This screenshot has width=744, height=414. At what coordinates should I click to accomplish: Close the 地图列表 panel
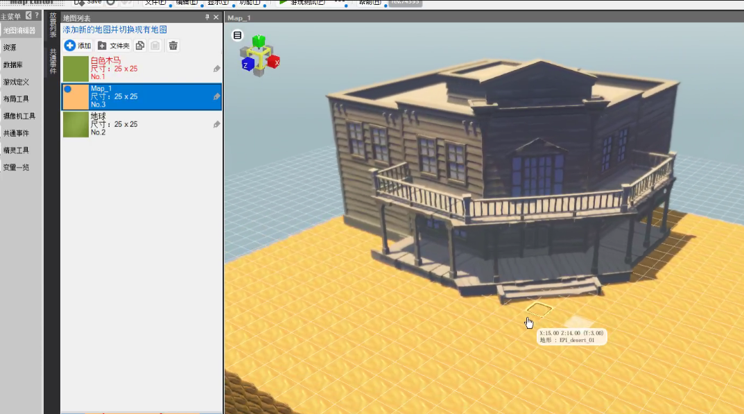pos(216,17)
